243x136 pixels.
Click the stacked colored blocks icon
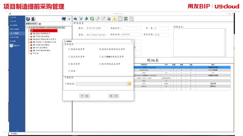click(86, 19)
